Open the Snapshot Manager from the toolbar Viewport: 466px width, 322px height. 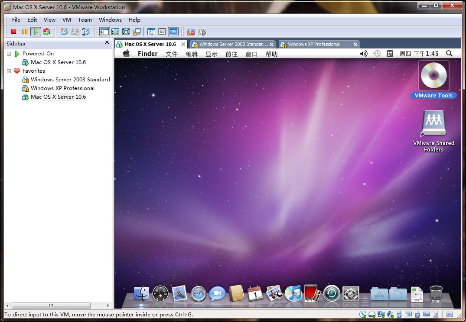pos(86,32)
